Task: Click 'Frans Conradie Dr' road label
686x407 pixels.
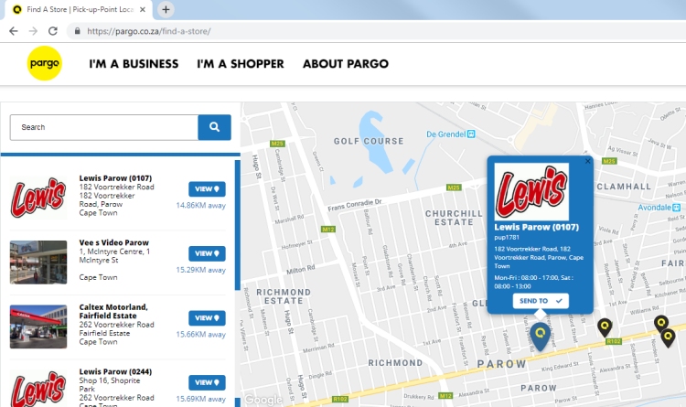Action: point(355,205)
